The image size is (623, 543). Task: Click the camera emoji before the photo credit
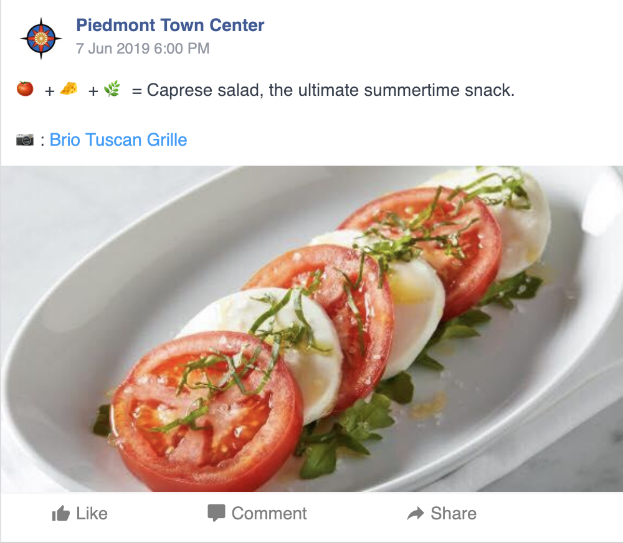point(25,139)
